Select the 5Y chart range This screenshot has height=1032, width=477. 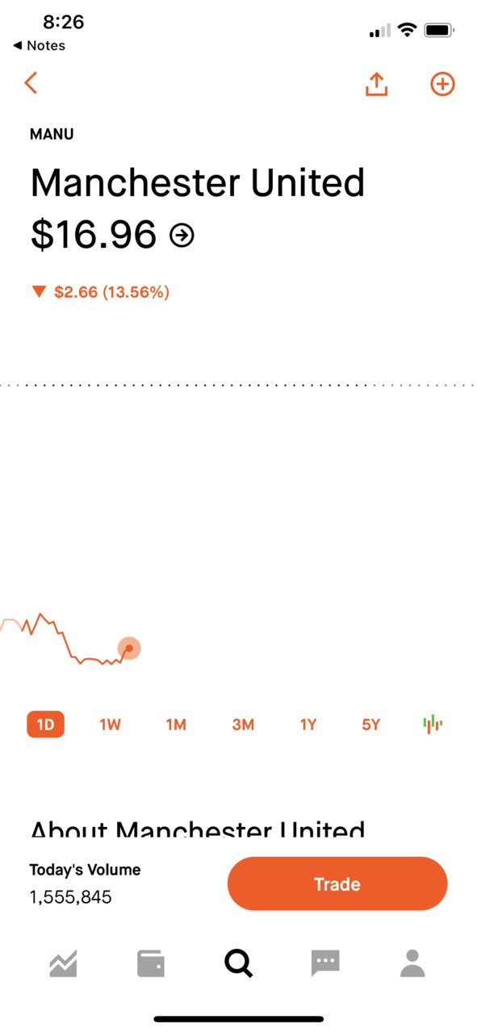(370, 725)
